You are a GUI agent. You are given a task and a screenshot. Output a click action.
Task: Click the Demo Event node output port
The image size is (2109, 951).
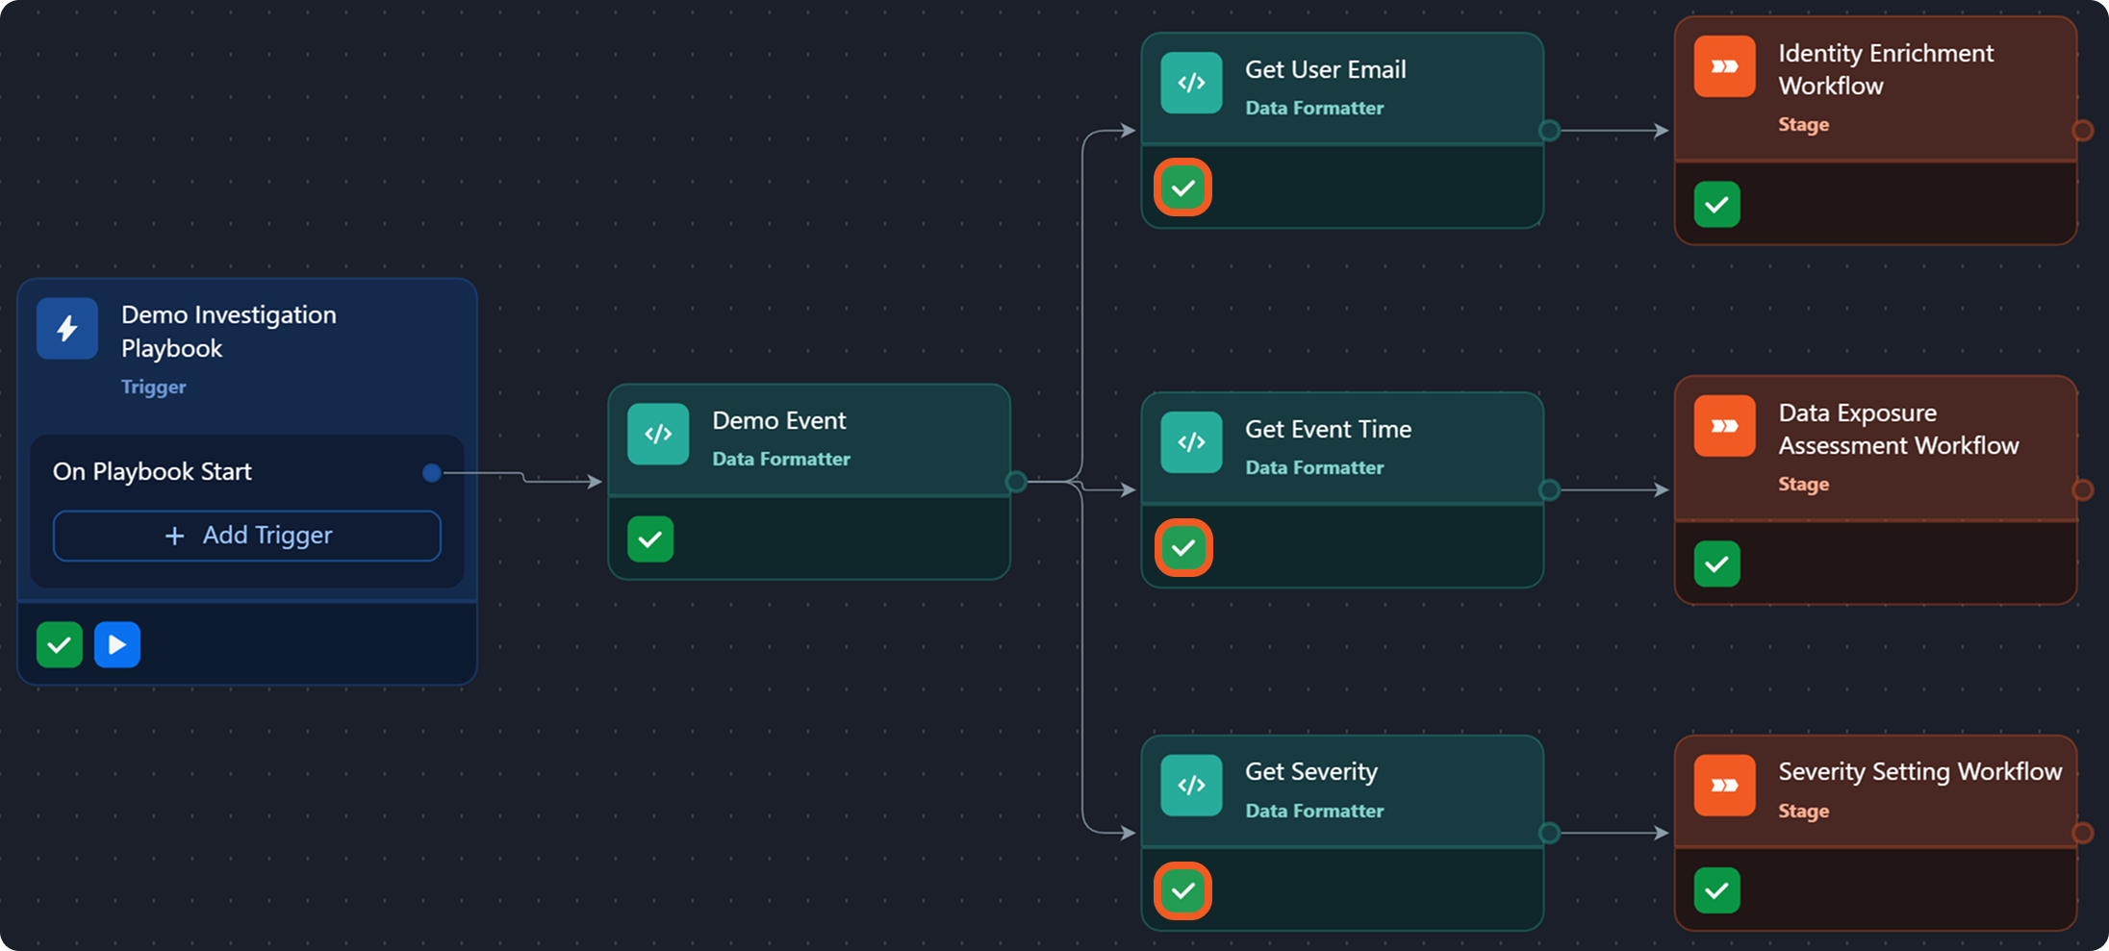point(1016,482)
